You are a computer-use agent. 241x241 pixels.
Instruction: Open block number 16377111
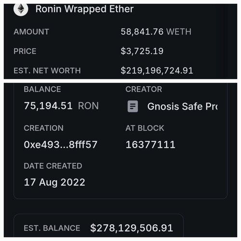pos(150,145)
